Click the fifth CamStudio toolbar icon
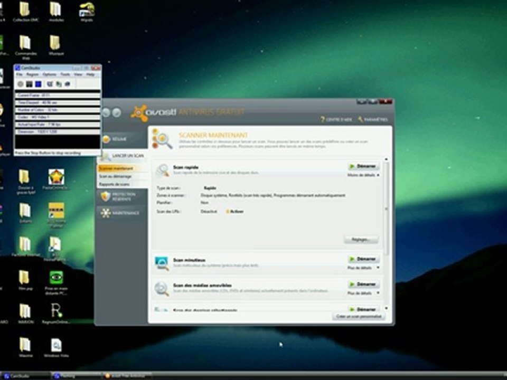This screenshot has width=507, height=380. (59, 84)
